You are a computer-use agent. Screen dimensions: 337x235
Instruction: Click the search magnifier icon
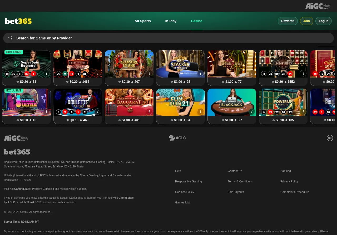(11, 38)
